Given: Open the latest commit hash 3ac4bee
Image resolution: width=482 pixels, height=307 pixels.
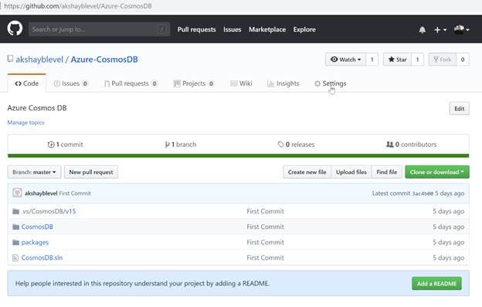Looking at the screenshot, I should coord(423,193).
